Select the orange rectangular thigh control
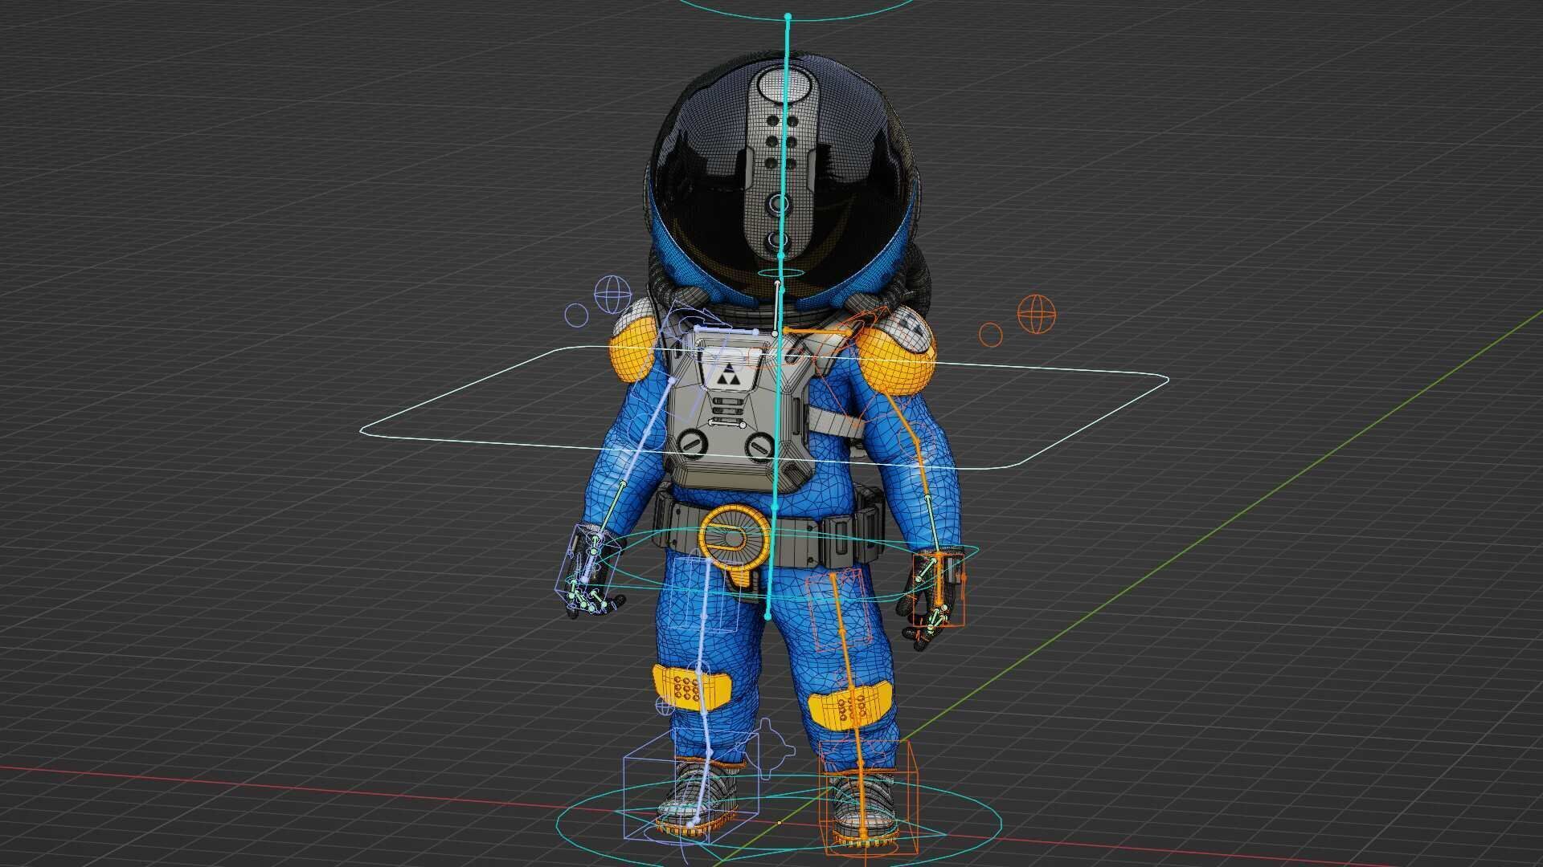Viewport: 1543px width, 867px height. (x=839, y=610)
